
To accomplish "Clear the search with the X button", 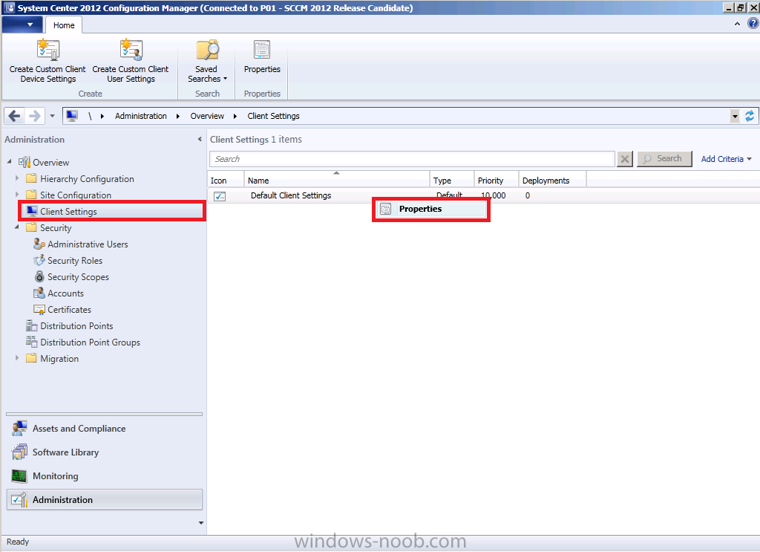I will (x=625, y=158).
